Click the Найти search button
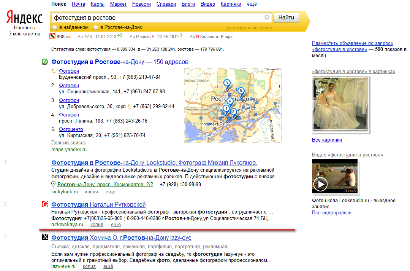410x271 pixels. coord(286,18)
